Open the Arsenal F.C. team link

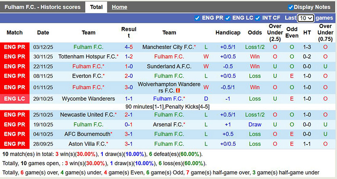click(x=168, y=125)
